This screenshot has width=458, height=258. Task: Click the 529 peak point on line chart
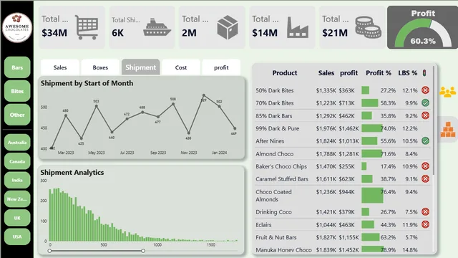coord(203,95)
